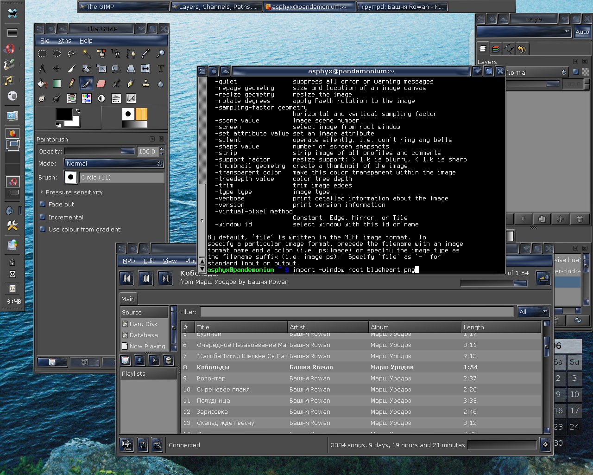Select the Rectangle Select tool in GIMP
Screen dimensions: 593x475
[42, 53]
